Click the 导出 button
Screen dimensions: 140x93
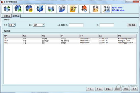[99, 89]
